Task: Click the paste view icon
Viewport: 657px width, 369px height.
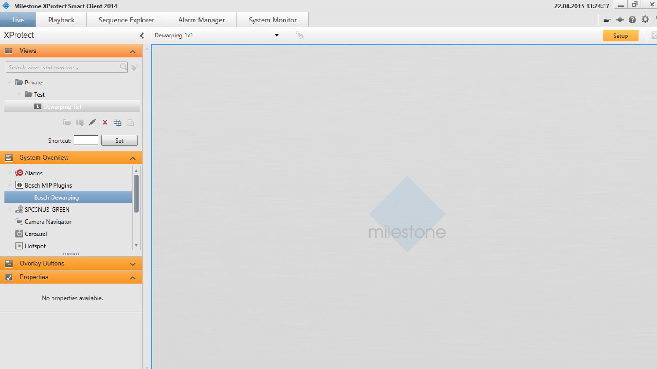Action: point(130,122)
